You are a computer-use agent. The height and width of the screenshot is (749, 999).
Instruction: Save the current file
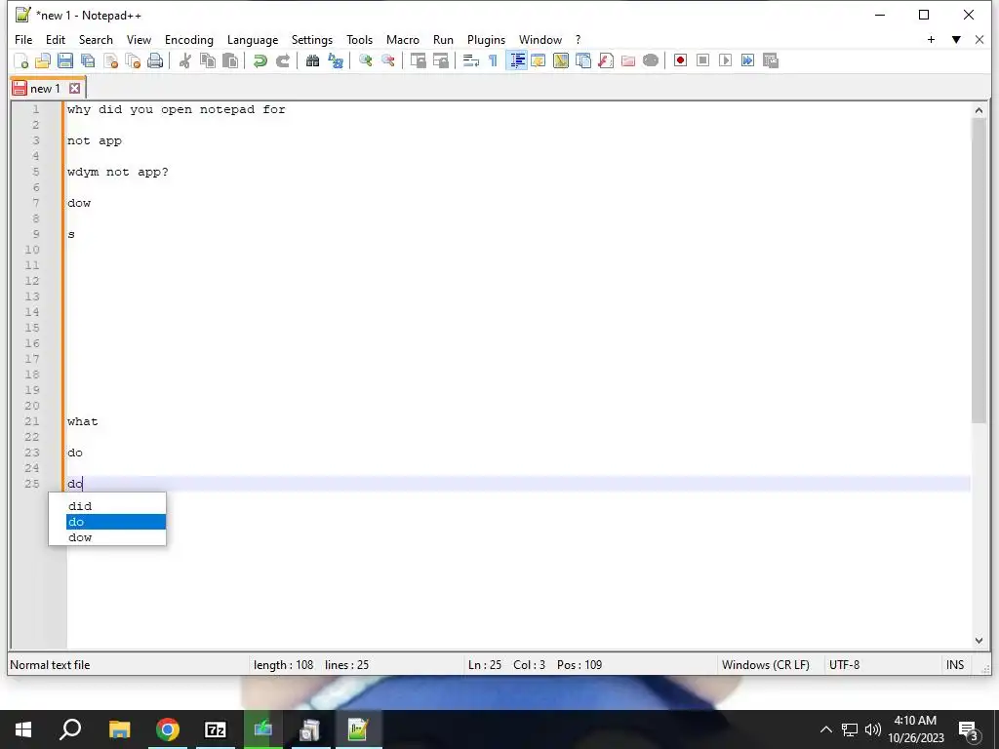tap(65, 60)
